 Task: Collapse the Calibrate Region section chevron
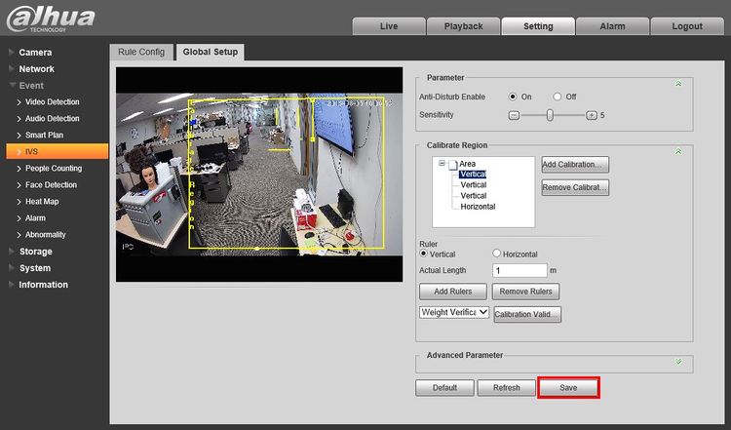coord(678,152)
